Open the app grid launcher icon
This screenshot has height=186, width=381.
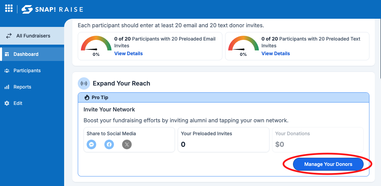9,8
